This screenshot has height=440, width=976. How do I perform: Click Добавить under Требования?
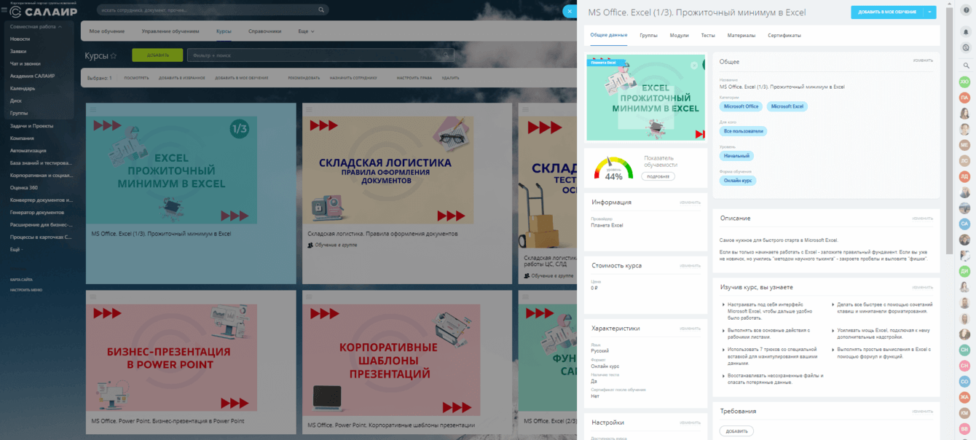(x=736, y=431)
